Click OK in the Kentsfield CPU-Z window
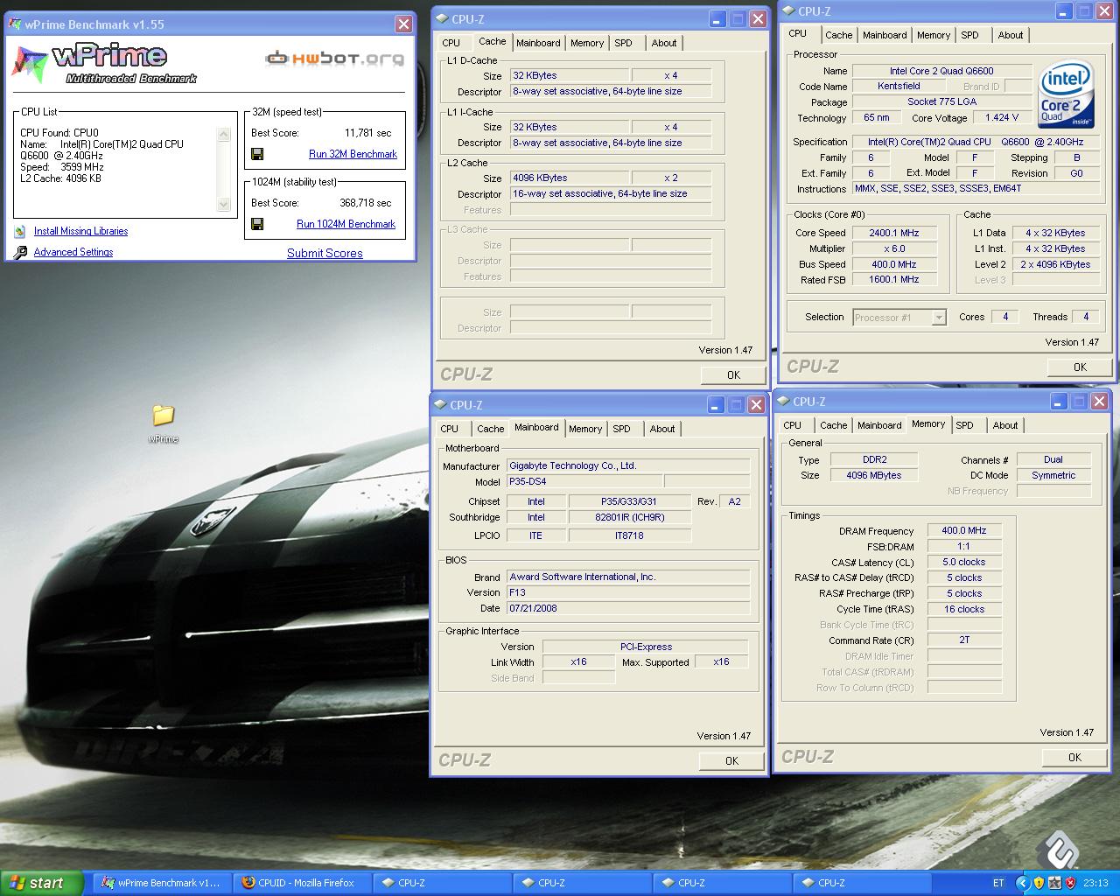Screen dimensions: 1120x896 pos(1080,367)
